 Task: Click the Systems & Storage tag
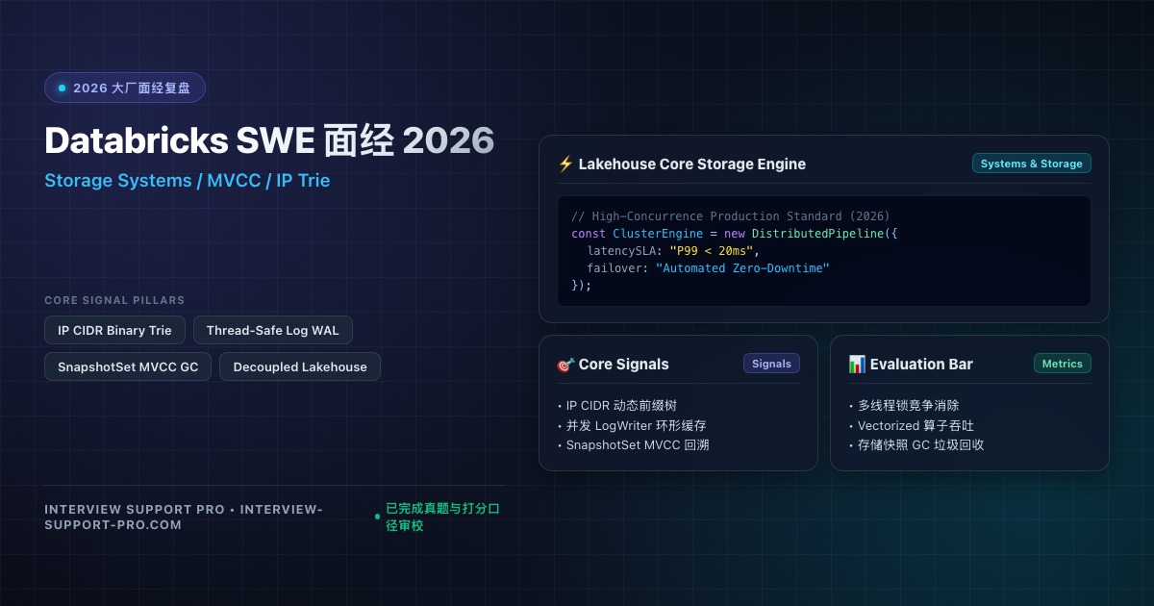pyautogui.click(x=1032, y=164)
